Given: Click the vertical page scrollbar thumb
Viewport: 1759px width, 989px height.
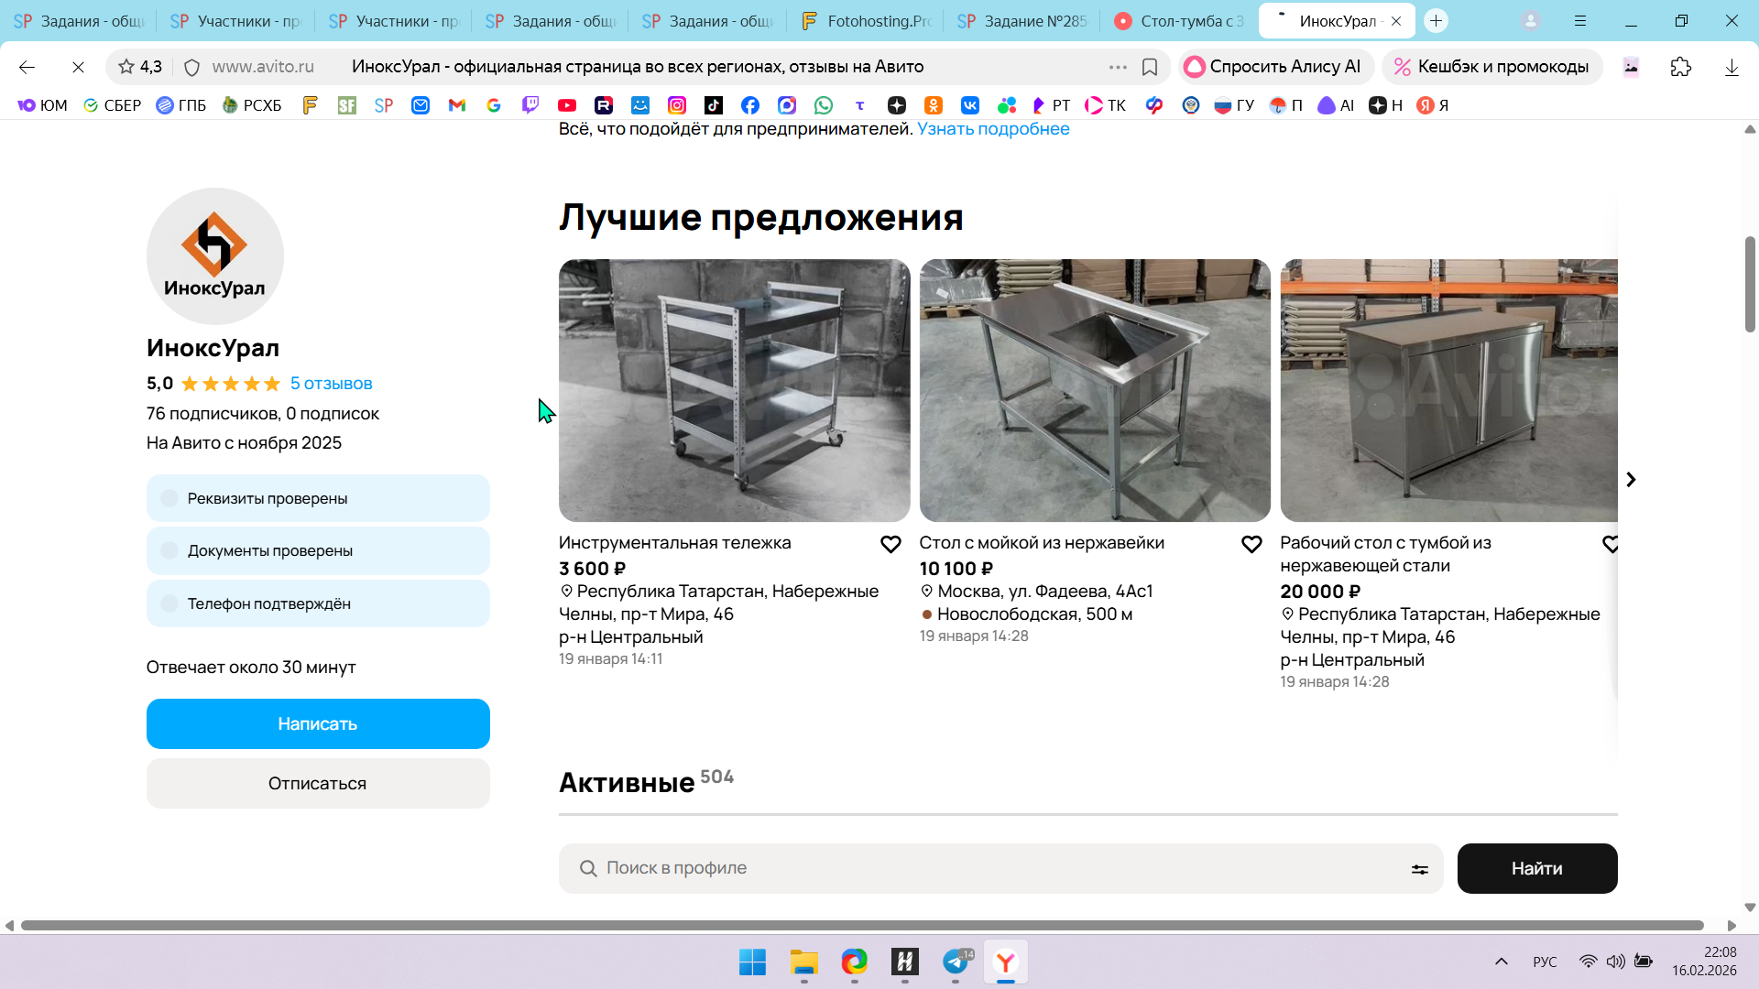Looking at the screenshot, I should [x=1750, y=284].
